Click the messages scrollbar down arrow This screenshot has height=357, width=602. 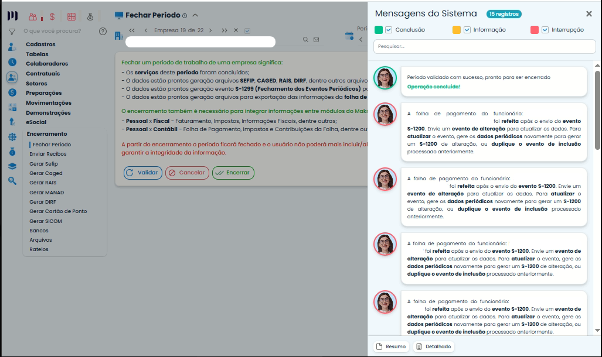597,330
